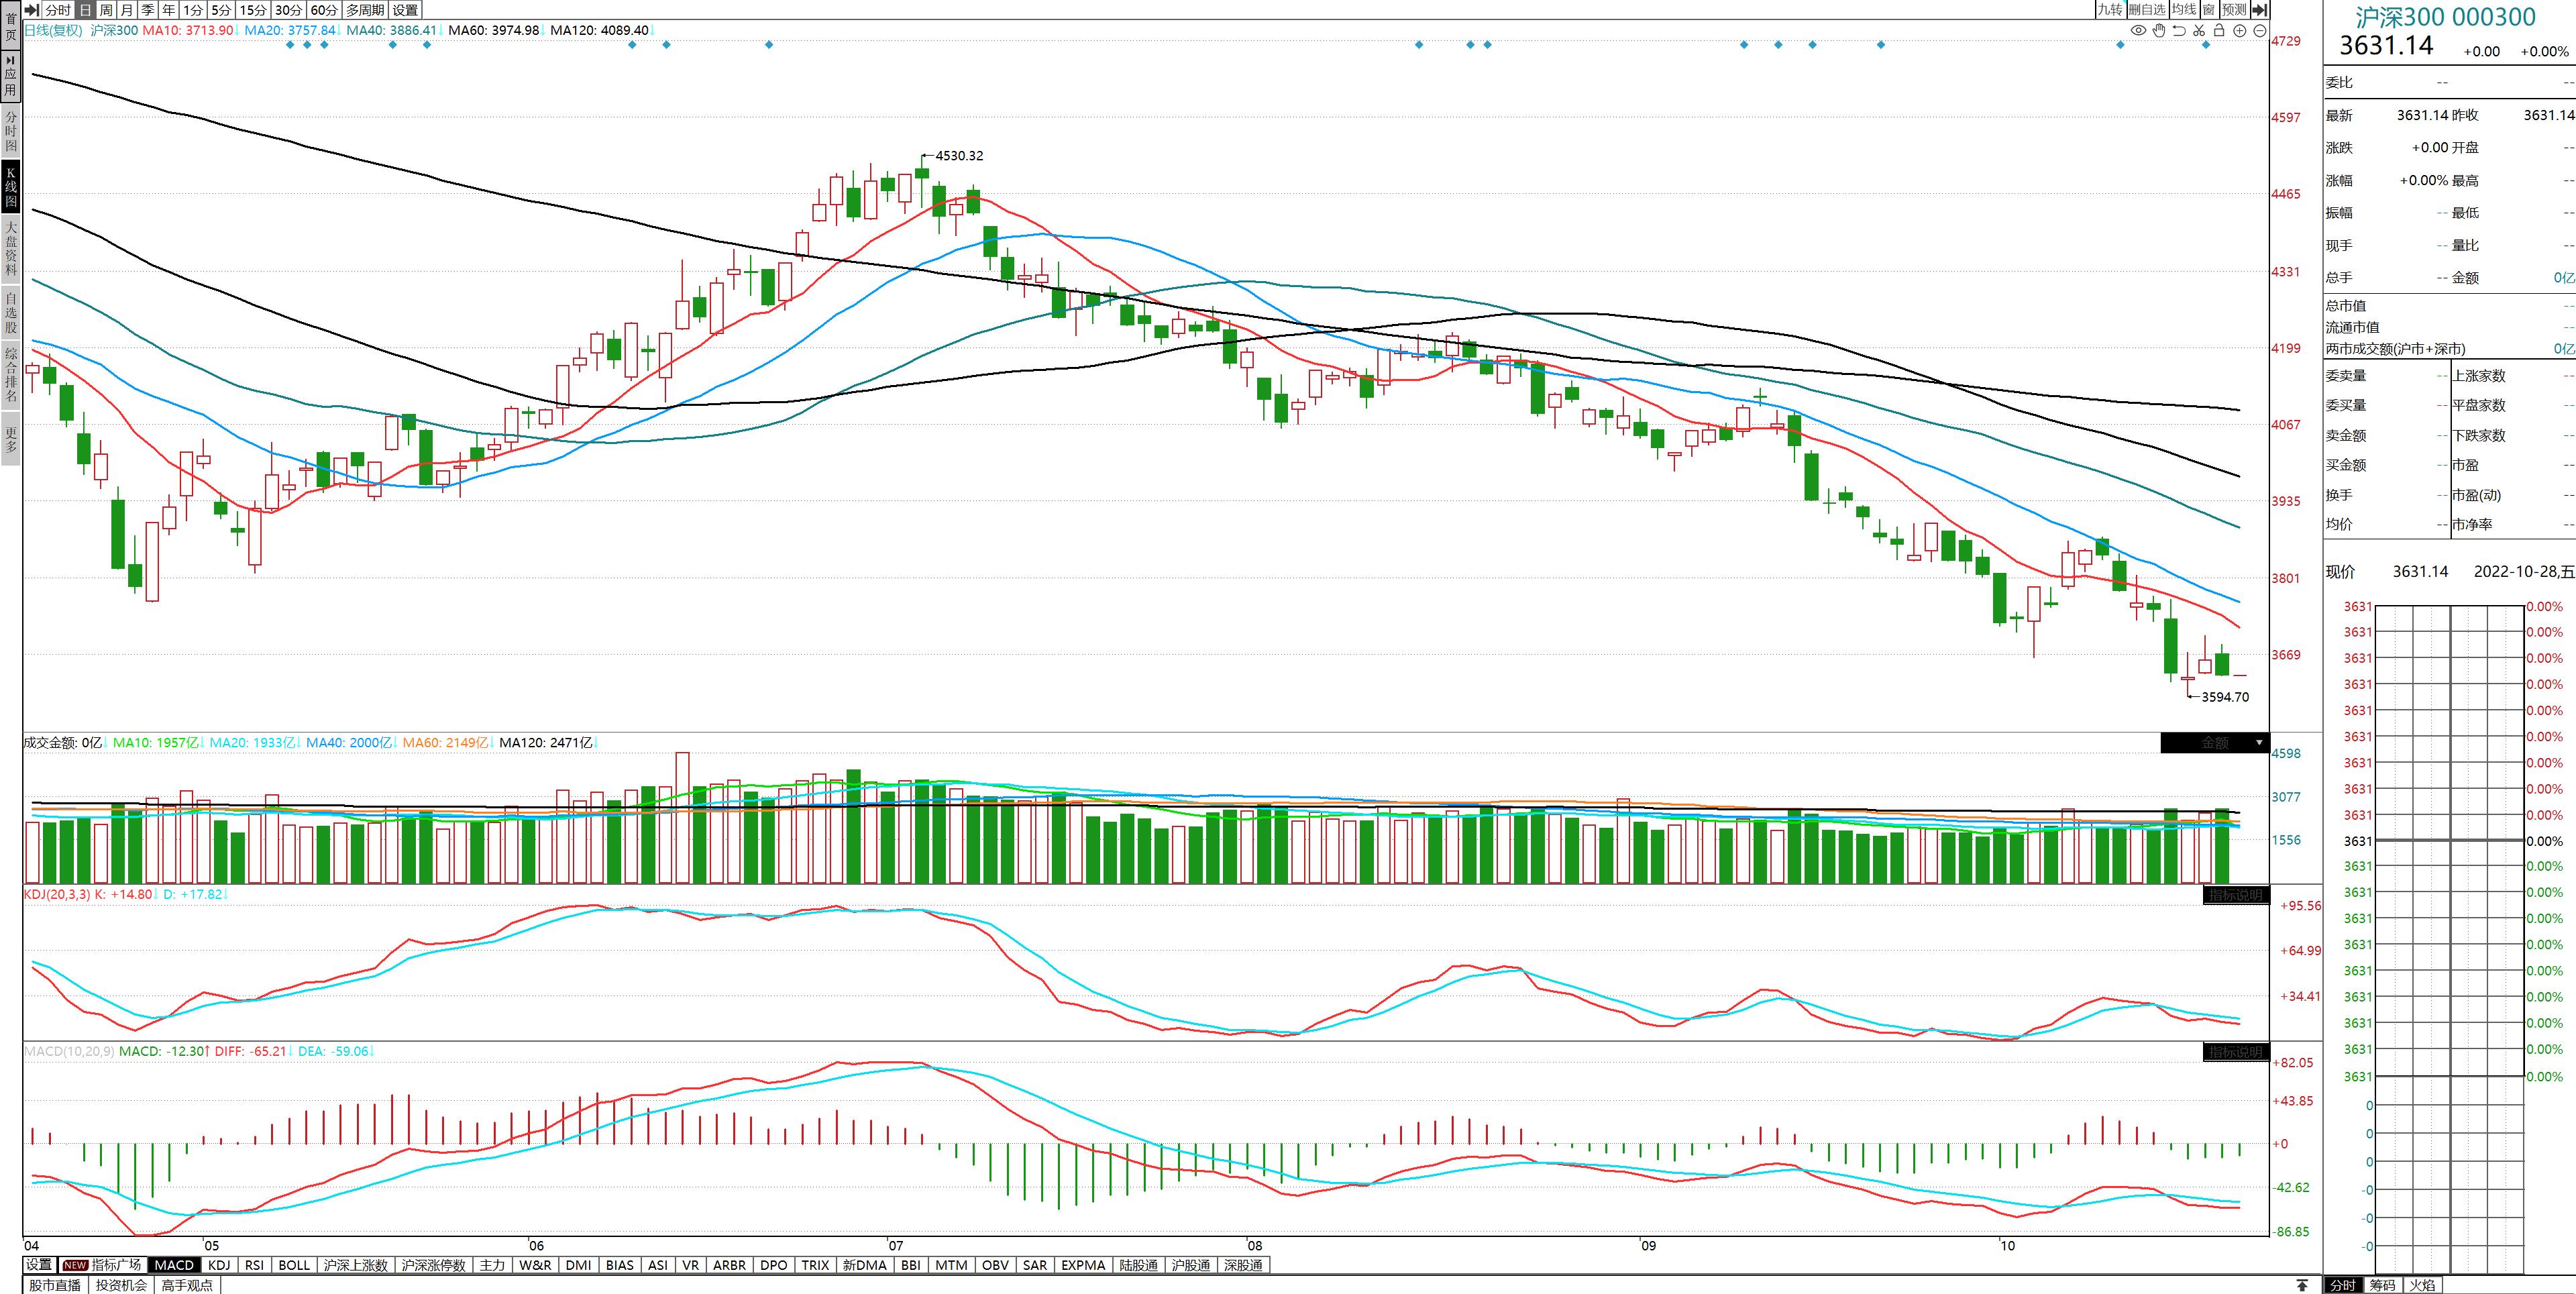Image resolution: width=2576 pixels, height=1294 pixels.
Task: Toggle the eye visibility icon above chart
Action: (2138, 31)
